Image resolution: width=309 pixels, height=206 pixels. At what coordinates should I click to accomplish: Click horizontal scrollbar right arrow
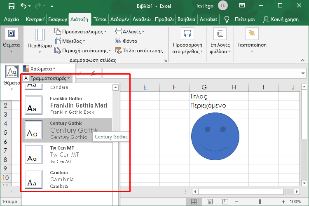[x=297, y=192]
